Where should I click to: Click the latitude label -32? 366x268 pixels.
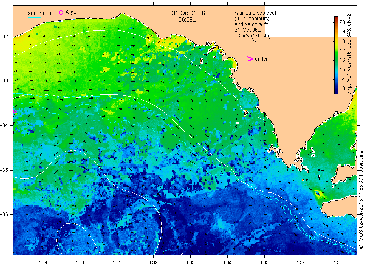tap(4, 37)
